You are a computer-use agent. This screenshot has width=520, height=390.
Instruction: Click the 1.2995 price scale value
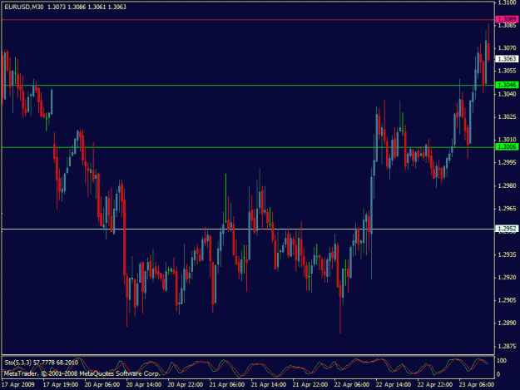click(507, 162)
